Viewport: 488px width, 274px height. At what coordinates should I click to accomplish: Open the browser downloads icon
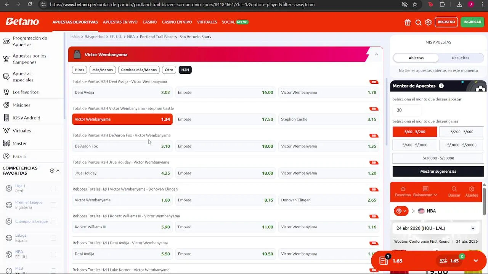pyautogui.click(x=459, y=5)
